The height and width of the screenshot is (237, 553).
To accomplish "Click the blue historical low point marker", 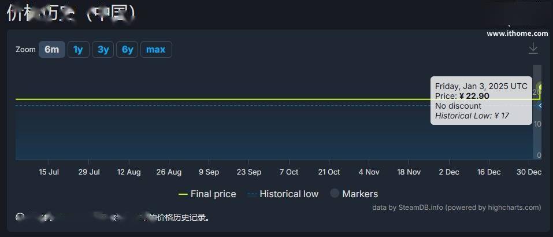I will tap(540, 105).
